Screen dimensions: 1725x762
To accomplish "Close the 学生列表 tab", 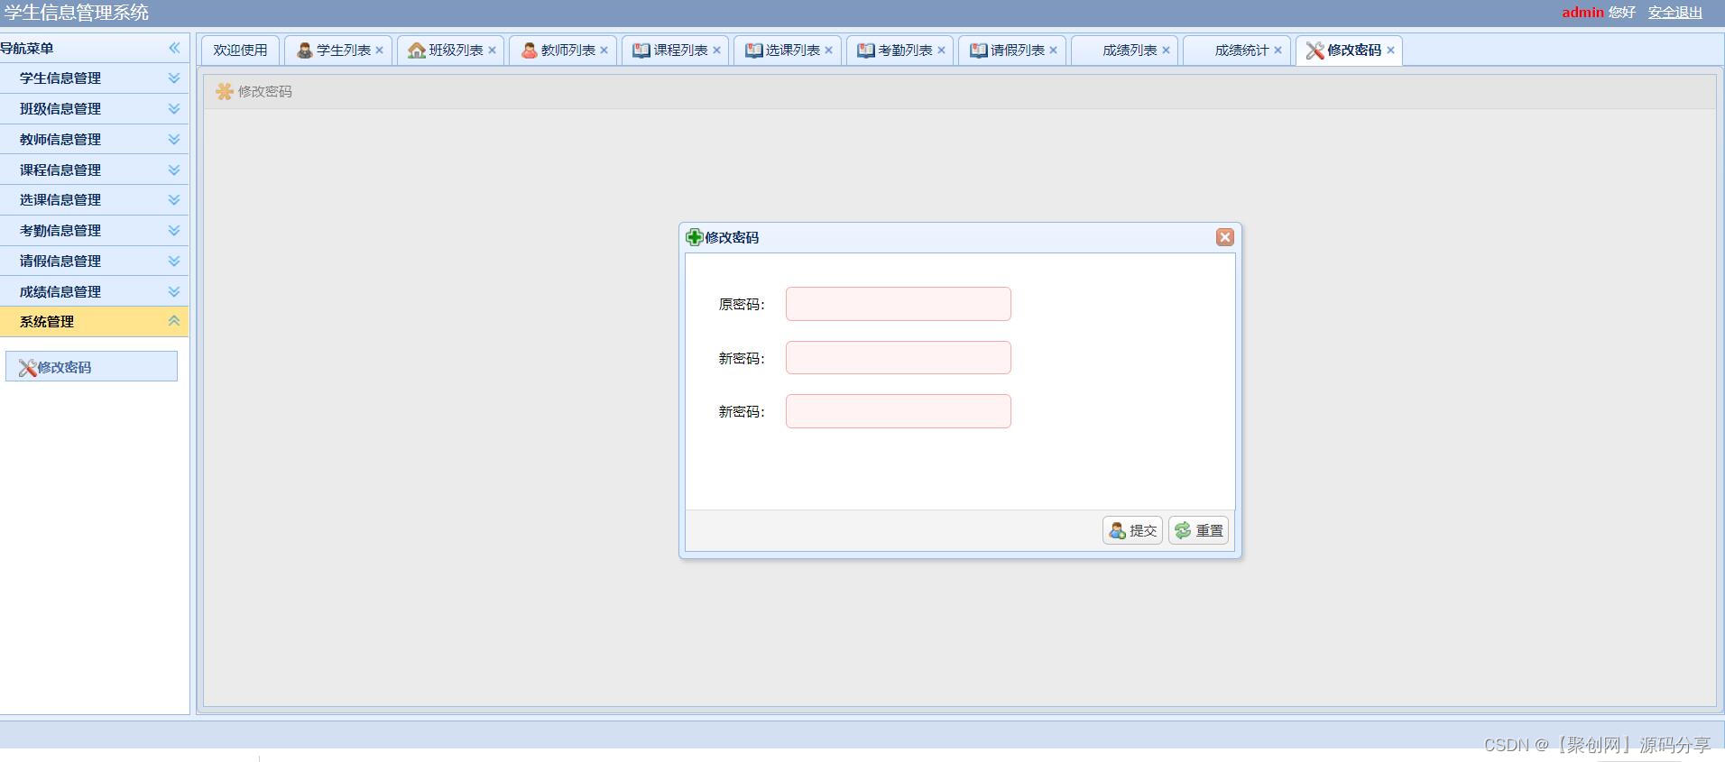I will tap(380, 50).
